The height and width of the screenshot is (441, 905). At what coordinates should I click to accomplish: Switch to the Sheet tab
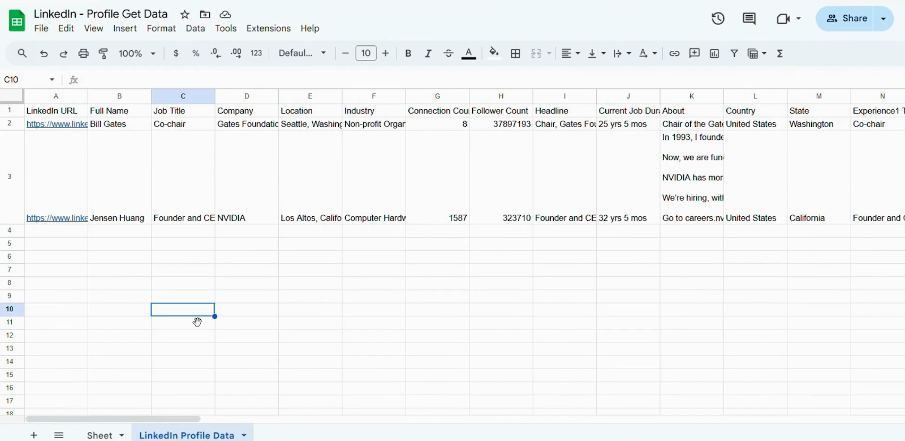click(100, 435)
